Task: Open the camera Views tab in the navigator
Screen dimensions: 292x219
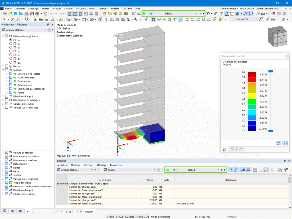Action: point(21,211)
